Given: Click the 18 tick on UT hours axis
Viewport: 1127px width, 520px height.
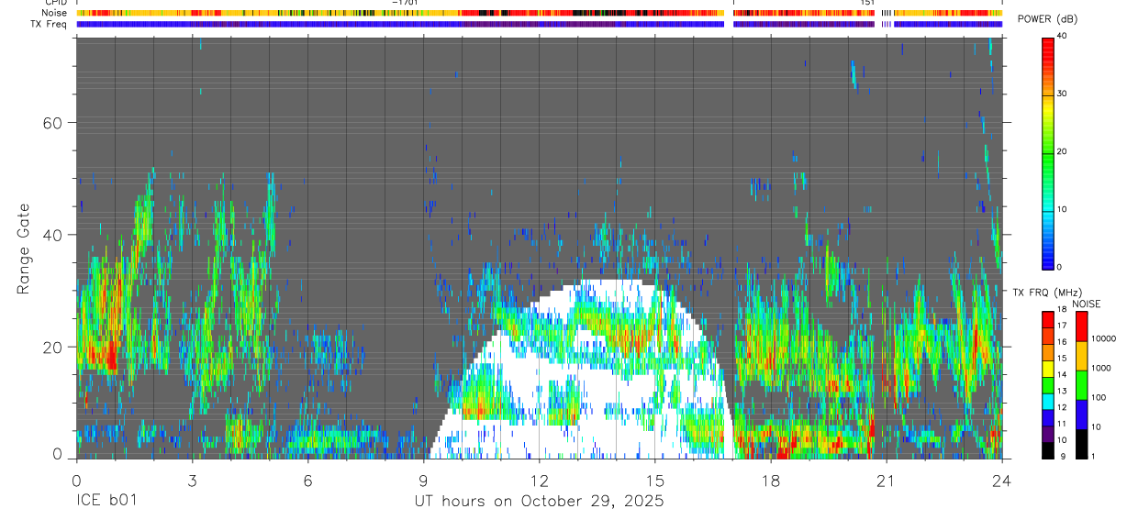Looking at the screenshot, I should [771, 480].
